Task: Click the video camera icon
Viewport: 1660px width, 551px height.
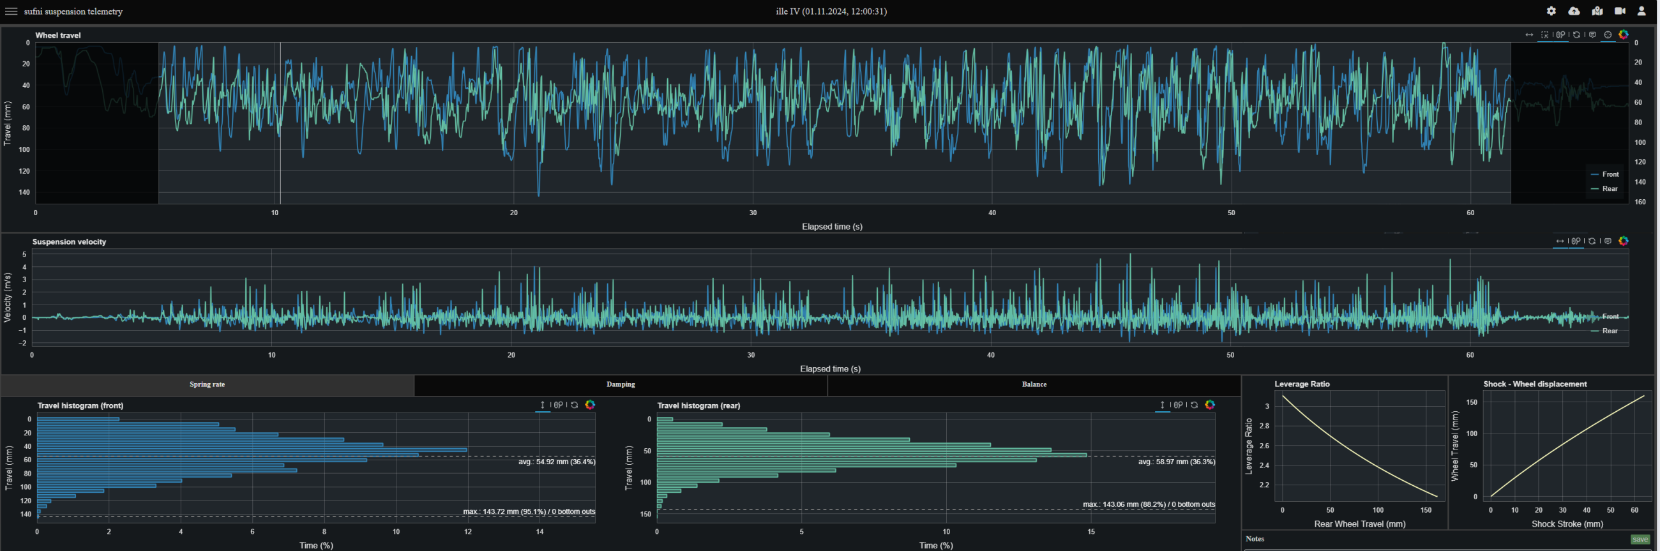Action: 1619,11
